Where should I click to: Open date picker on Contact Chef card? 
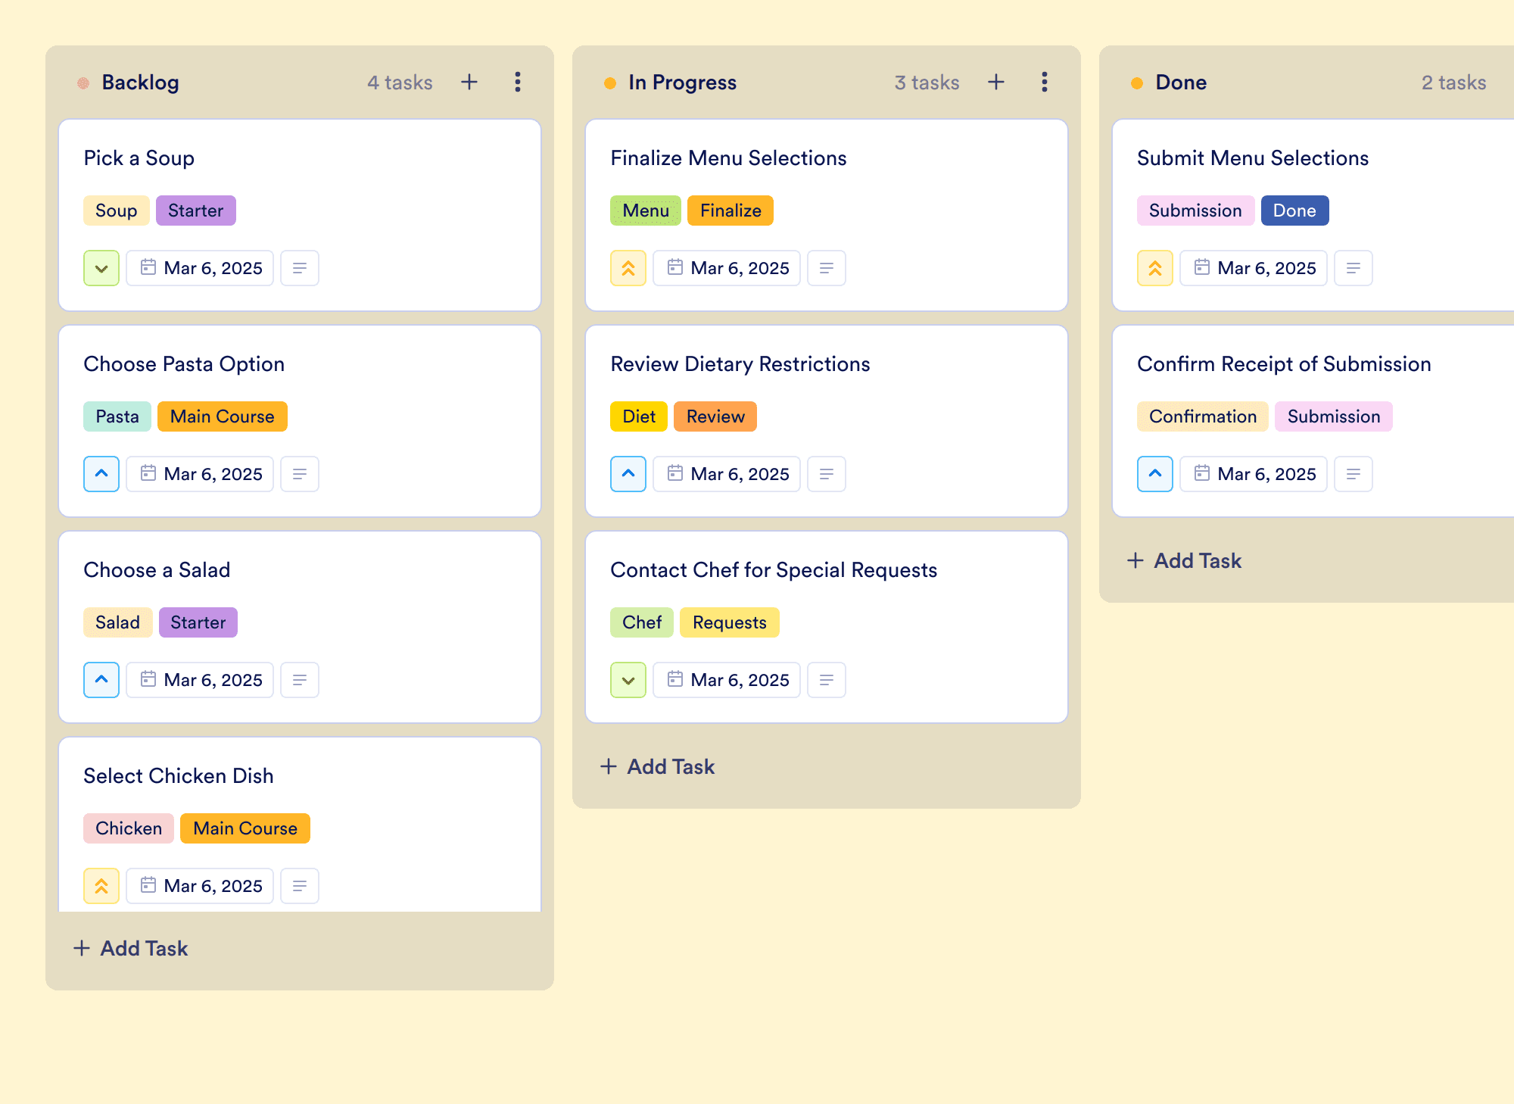click(727, 680)
